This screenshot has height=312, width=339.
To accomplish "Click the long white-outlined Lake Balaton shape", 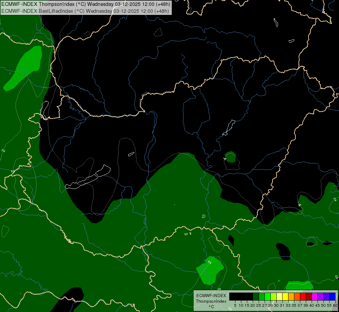I will (88, 177).
